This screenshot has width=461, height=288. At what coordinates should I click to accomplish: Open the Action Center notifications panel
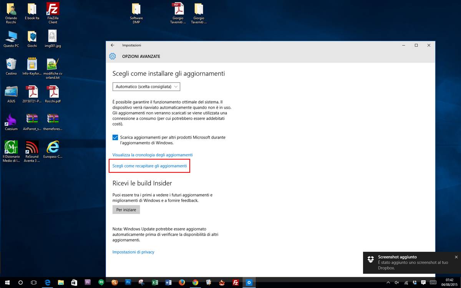tap(423, 283)
